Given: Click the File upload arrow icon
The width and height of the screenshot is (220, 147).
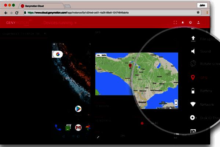Looking at the screenshot, I should (192, 38).
